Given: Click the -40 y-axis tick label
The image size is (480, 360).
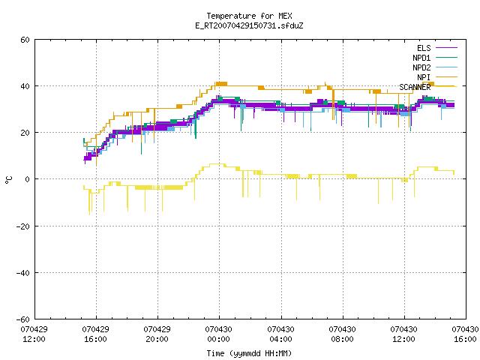Looking at the screenshot, I should coord(22,273).
